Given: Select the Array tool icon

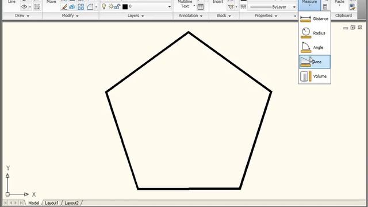Looking at the screenshot, I should coord(80,7).
